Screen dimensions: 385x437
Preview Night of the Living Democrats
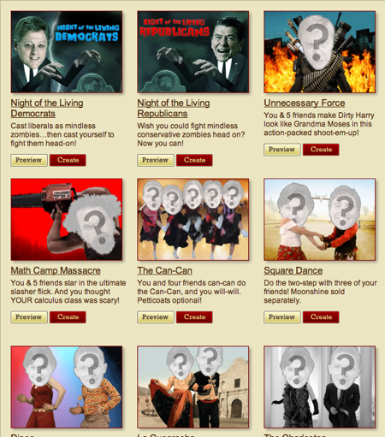(x=29, y=160)
